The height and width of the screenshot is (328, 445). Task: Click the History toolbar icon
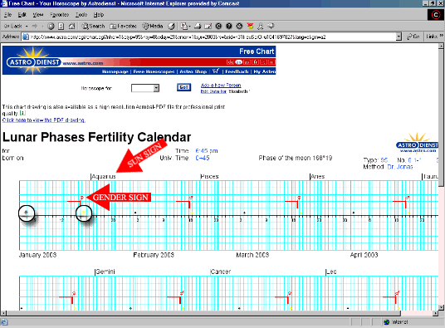(171, 26)
